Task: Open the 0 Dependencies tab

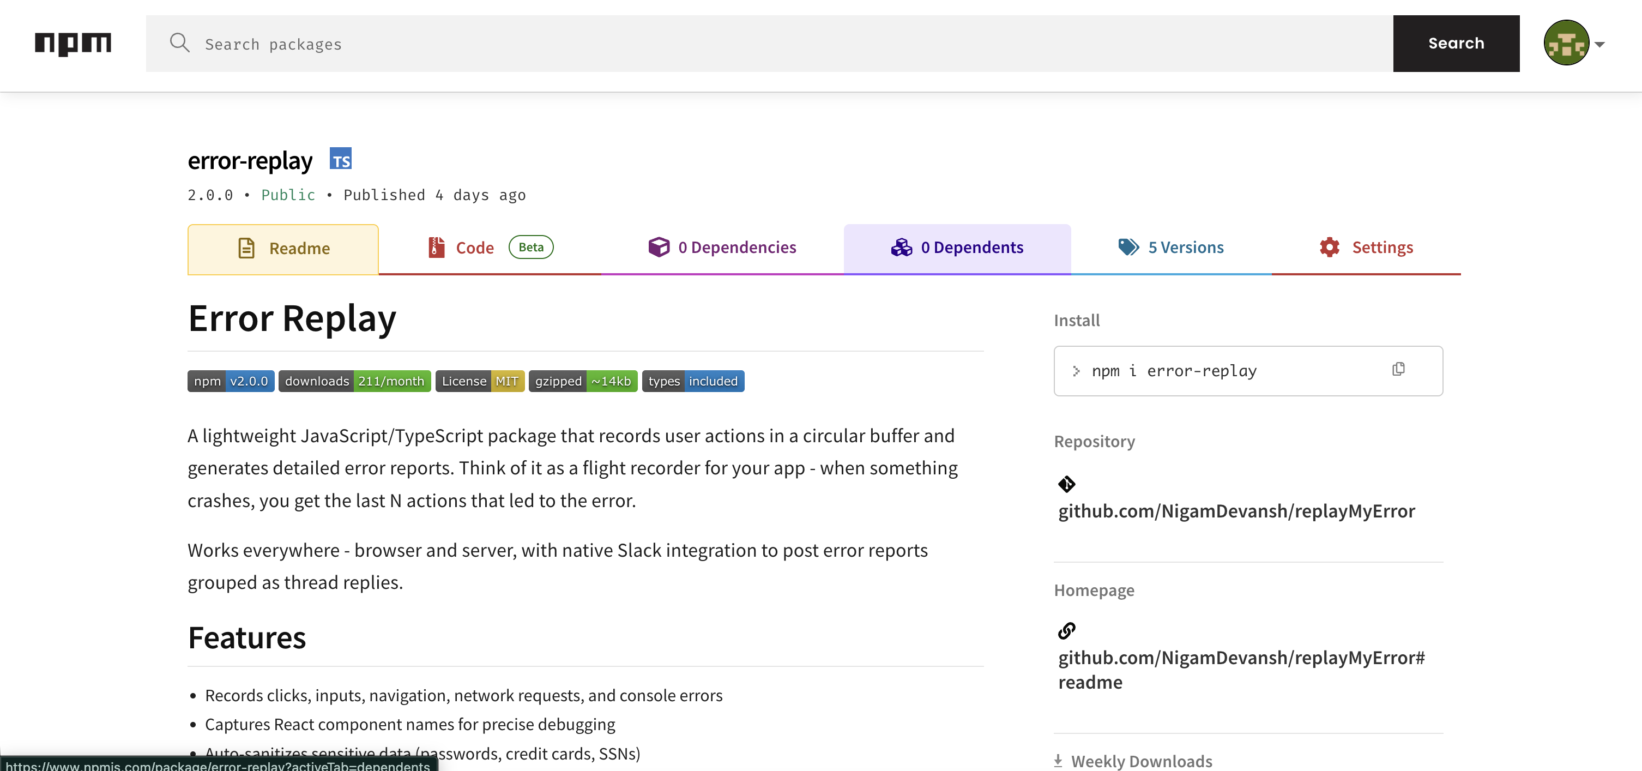Action: click(x=722, y=248)
